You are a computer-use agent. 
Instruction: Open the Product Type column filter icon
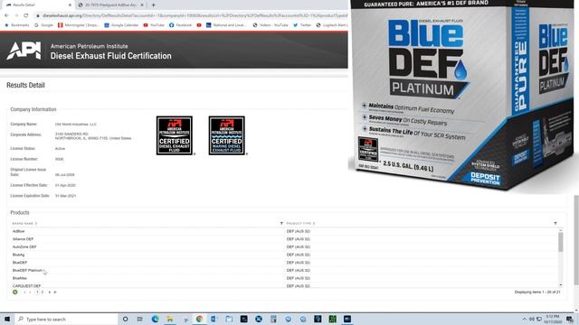[555, 223]
